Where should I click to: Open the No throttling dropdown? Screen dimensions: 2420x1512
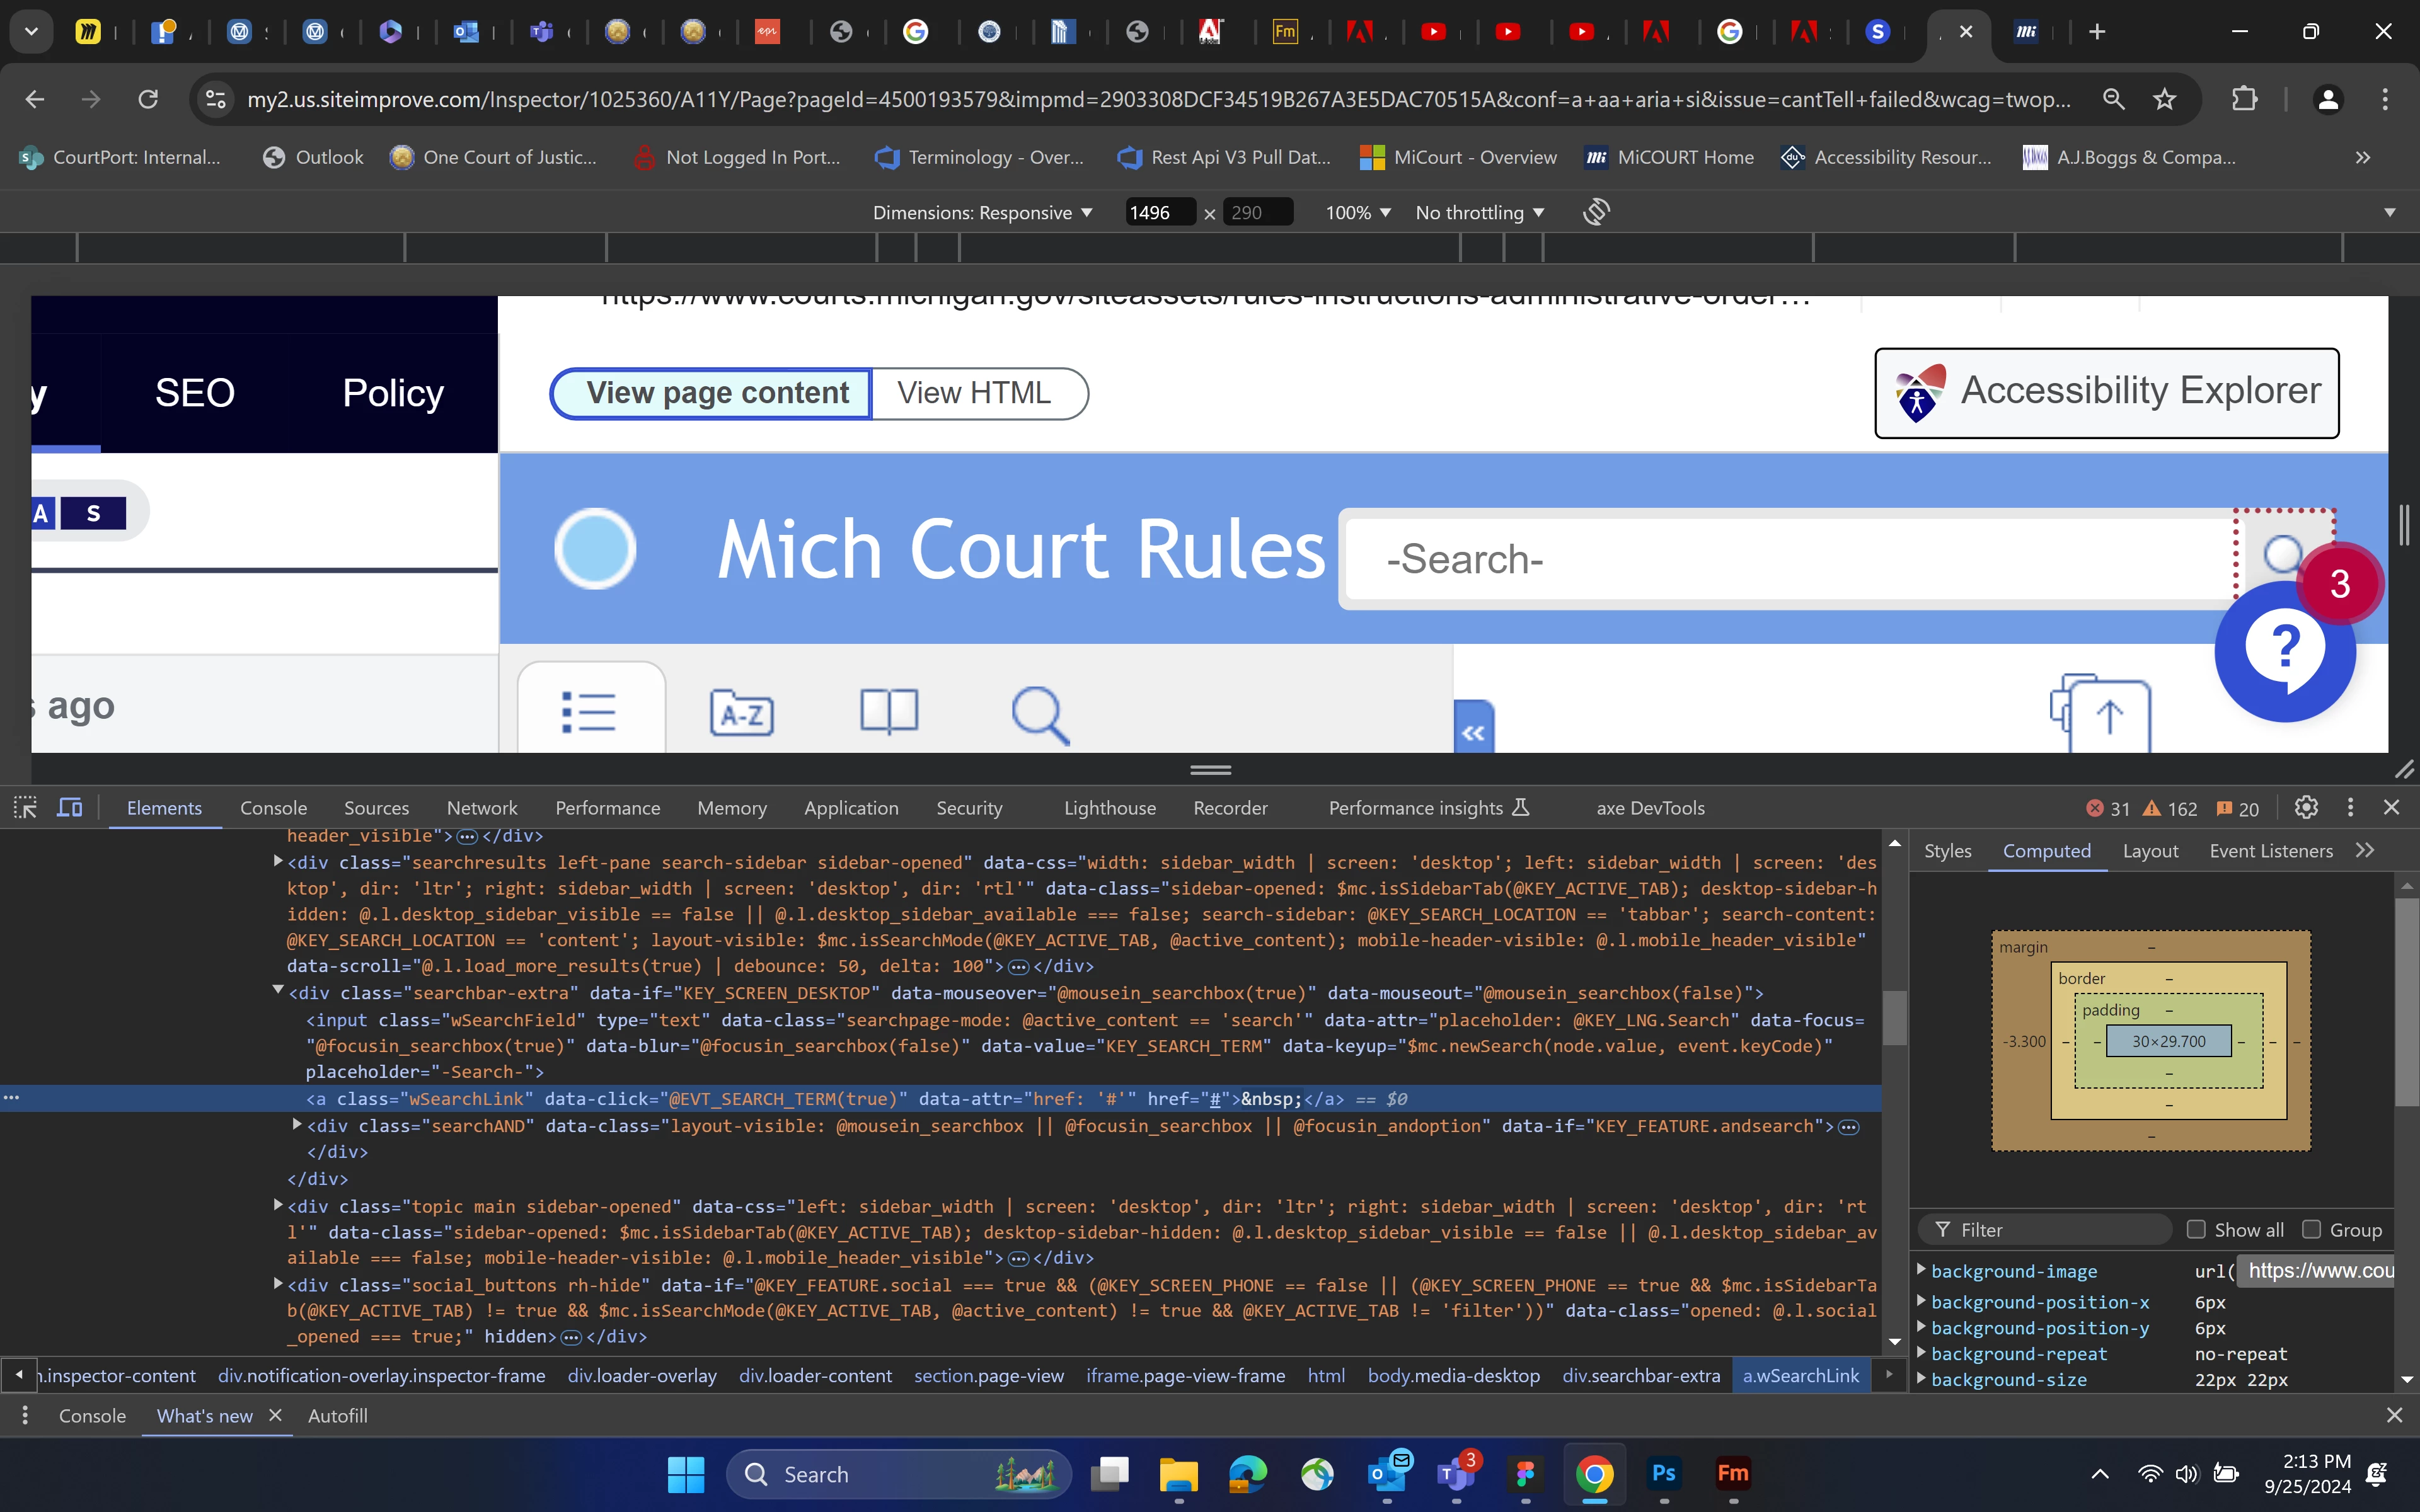pyautogui.click(x=1479, y=213)
